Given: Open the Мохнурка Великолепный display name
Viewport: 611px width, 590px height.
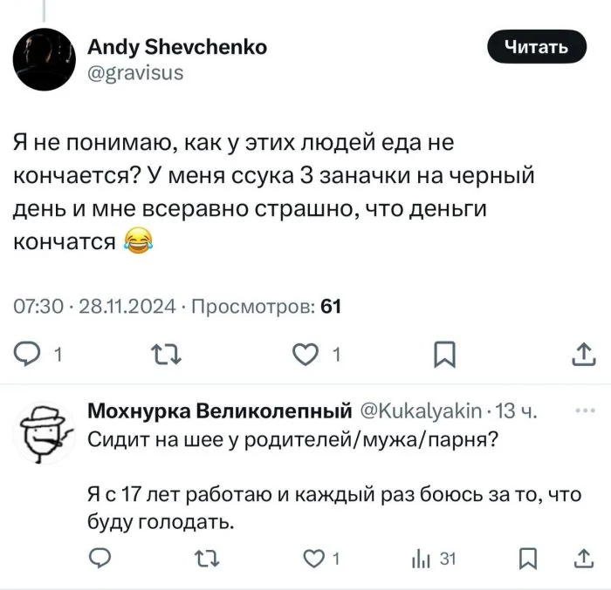Looking at the screenshot, I should (220, 410).
